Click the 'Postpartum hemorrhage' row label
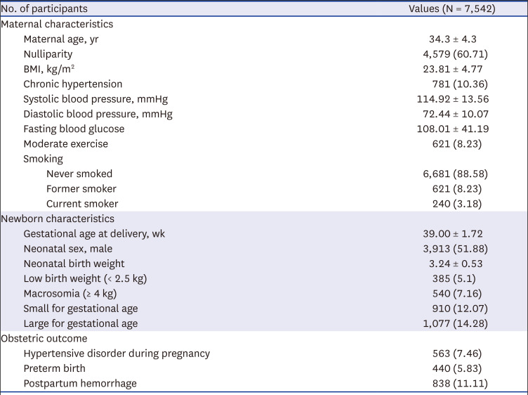The height and width of the screenshot is (395, 528). click(x=79, y=383)
